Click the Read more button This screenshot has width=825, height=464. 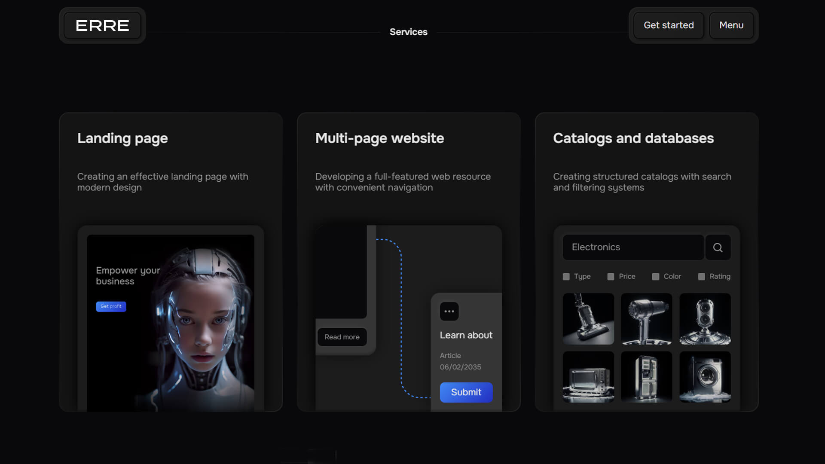342,337
